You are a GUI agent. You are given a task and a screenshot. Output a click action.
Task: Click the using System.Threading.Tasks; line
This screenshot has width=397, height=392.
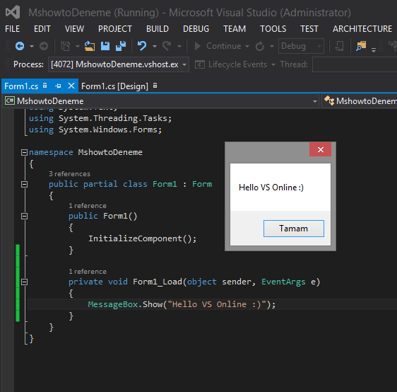click(100, 118)
